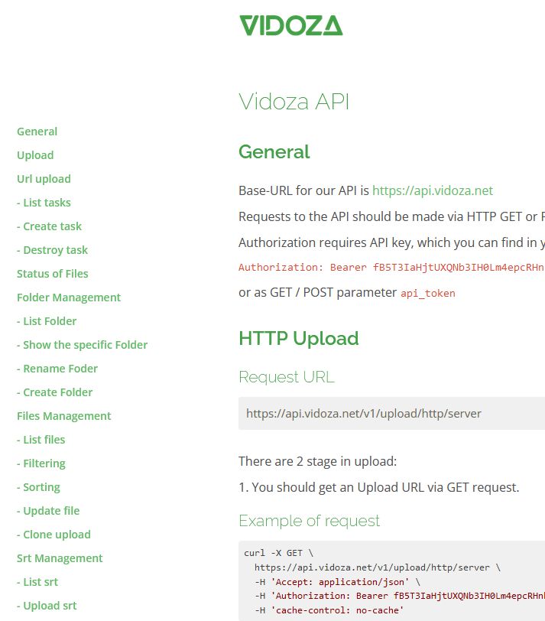The image size is (545, 621).
Task: Open Url upload section link
Action: [44, 179]
